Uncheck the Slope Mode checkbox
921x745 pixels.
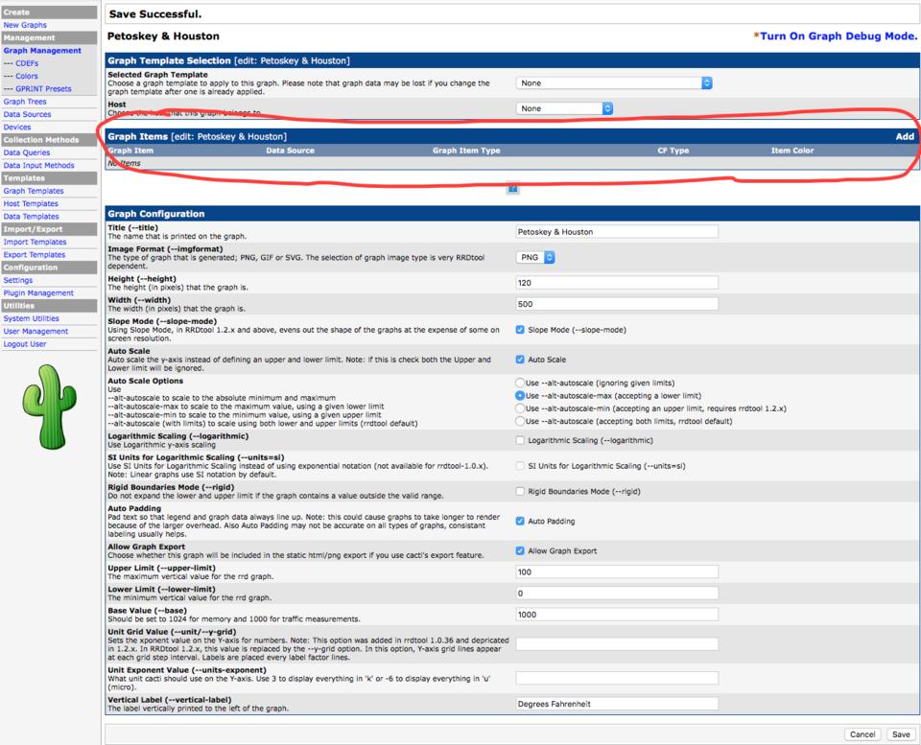pos(520,330)
